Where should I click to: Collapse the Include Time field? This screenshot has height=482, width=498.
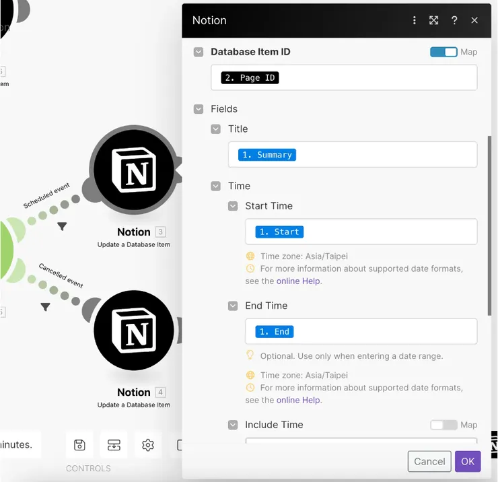coord(233,425)
